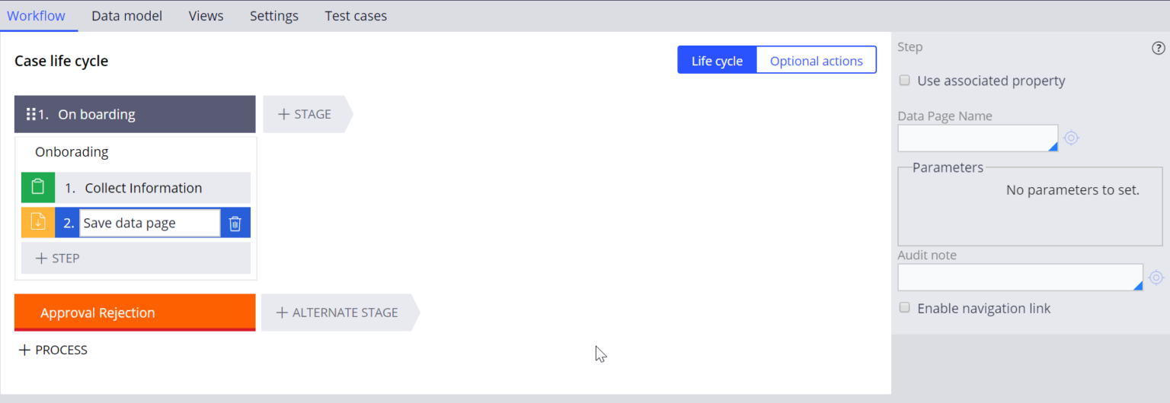Select the orange Approval Rejection stage
Image resolution: width=1170 pixels, height=403 pixels.
point(135,313)
